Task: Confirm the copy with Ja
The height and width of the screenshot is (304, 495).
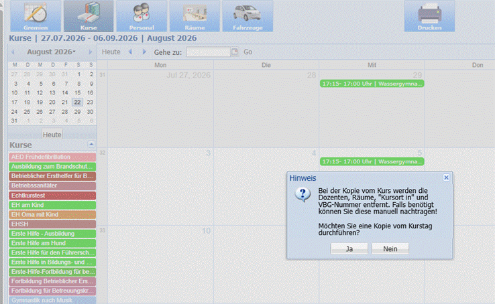Action: click(349, 248)
